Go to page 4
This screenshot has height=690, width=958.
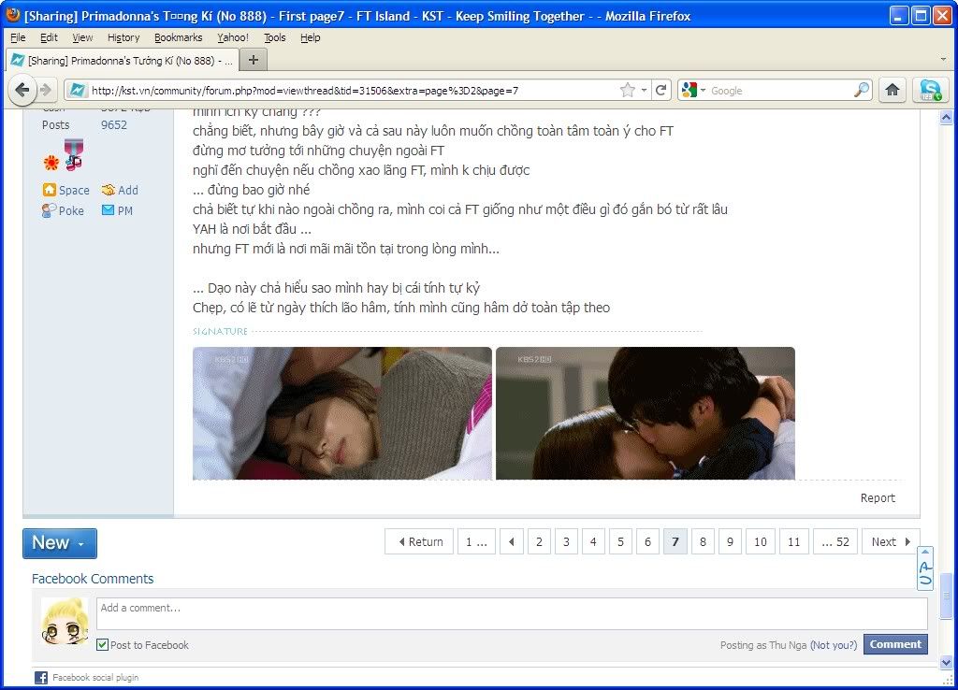pos(593,541)
